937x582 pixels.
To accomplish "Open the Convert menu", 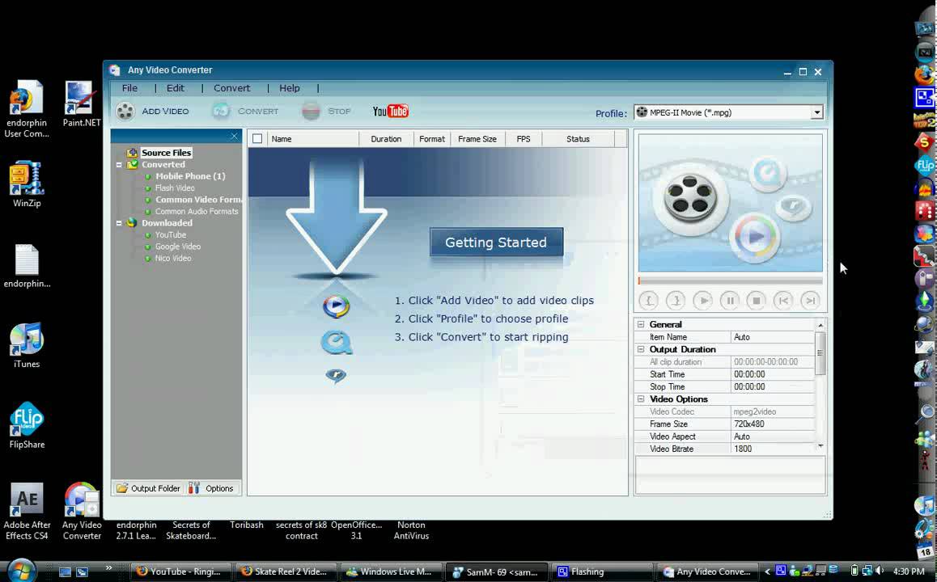I will 232,88.
